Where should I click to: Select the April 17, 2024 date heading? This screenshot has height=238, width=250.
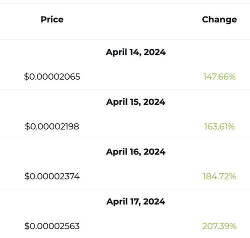coord(135,202)
